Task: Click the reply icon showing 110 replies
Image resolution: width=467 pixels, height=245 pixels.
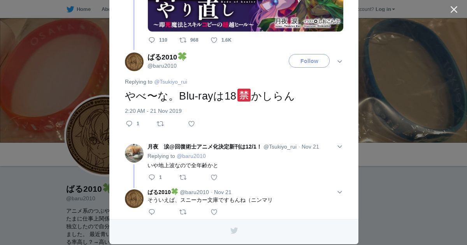Action: point(152,40)
